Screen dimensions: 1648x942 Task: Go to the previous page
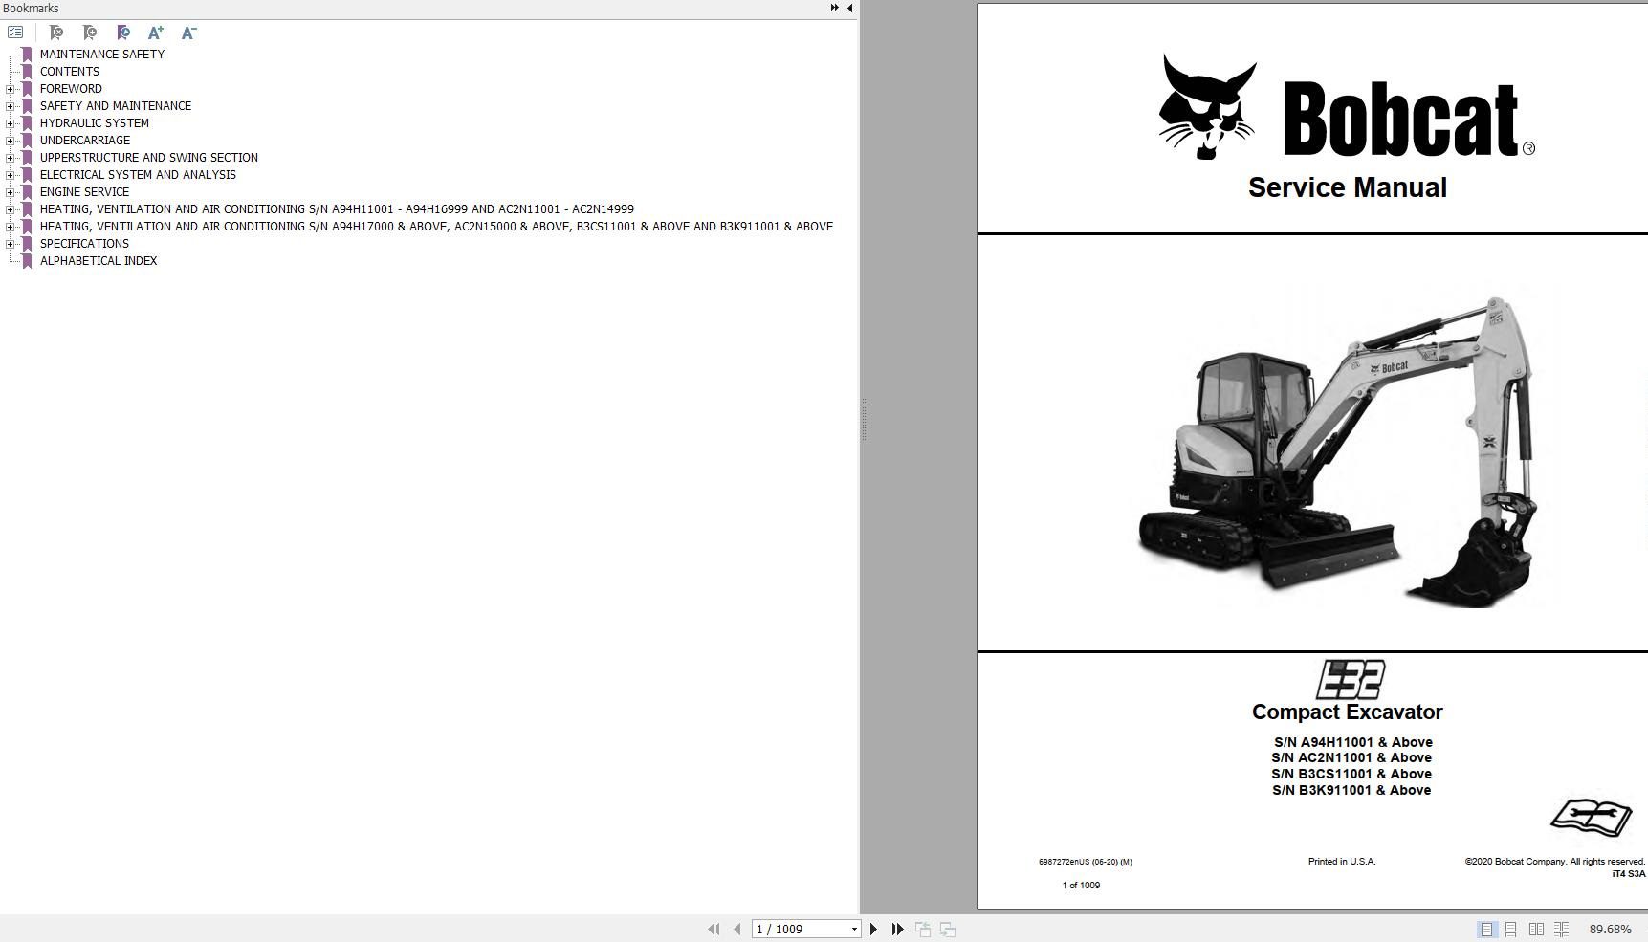736,929
